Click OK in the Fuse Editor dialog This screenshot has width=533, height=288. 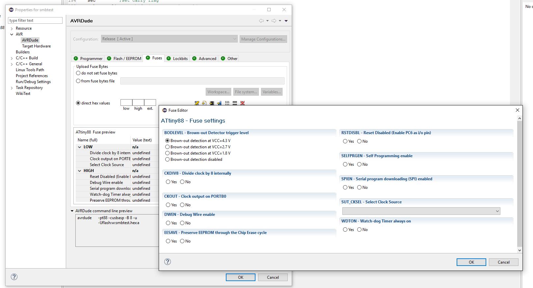tap(471, 262)
